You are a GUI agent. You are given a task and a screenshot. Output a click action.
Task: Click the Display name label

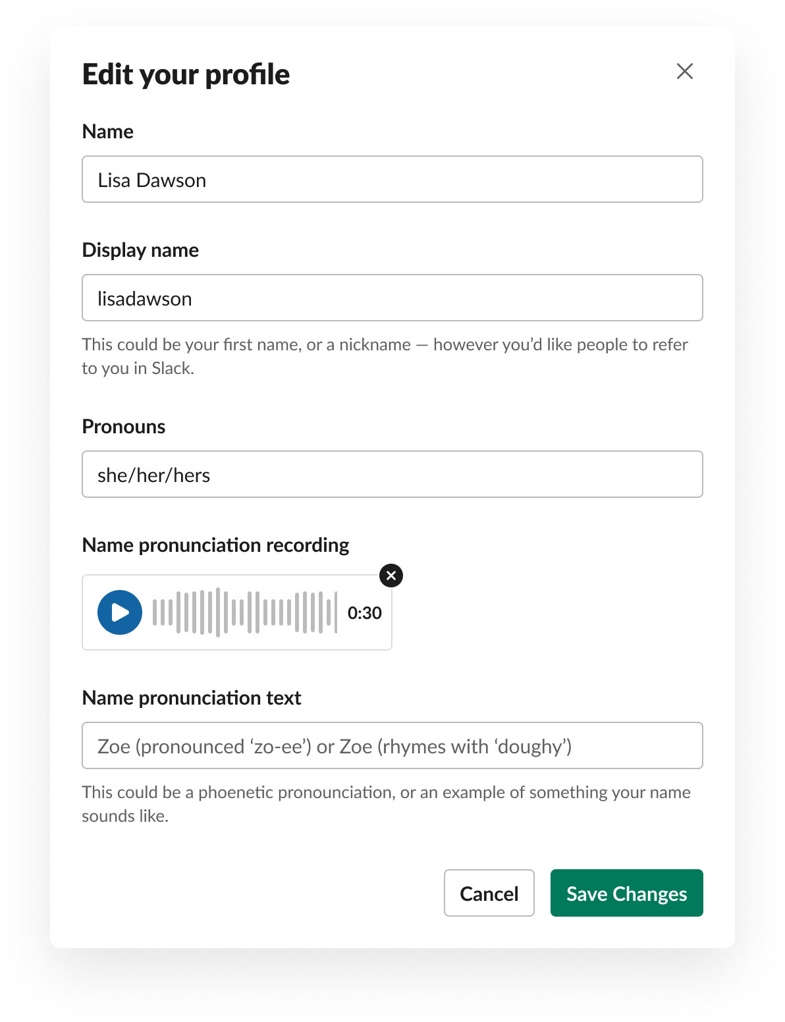pos(140,250)
